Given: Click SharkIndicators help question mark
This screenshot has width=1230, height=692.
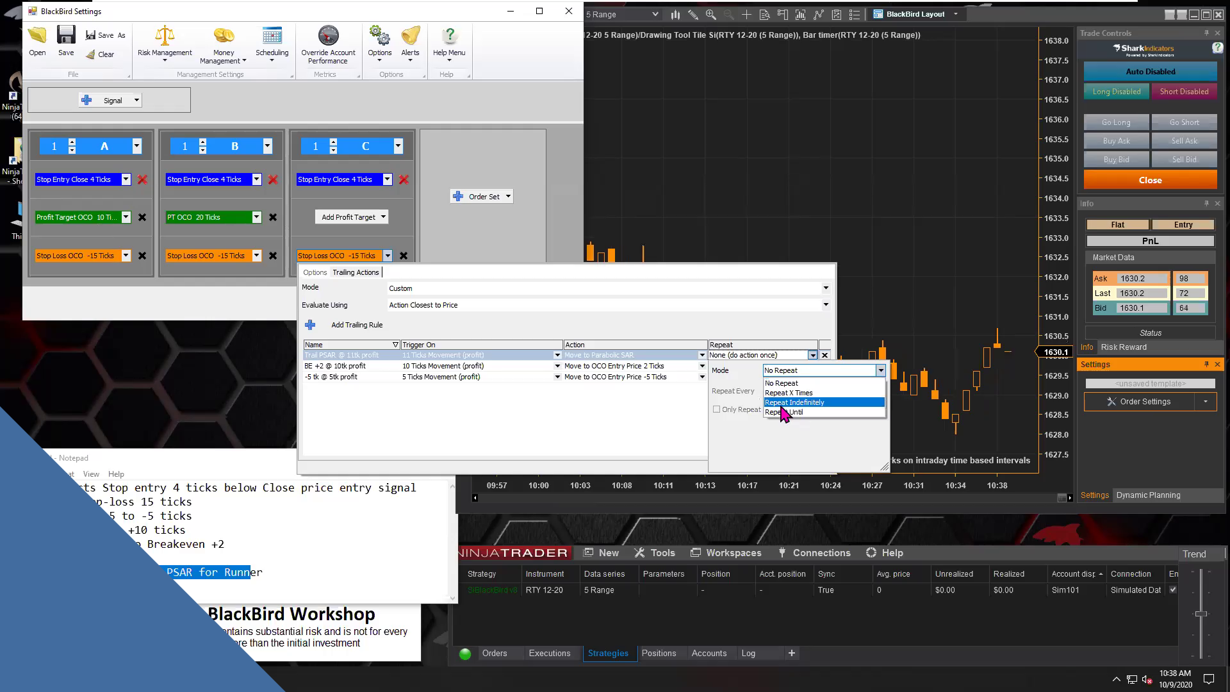Looking at the screenshot, I should coord(1217,47).
